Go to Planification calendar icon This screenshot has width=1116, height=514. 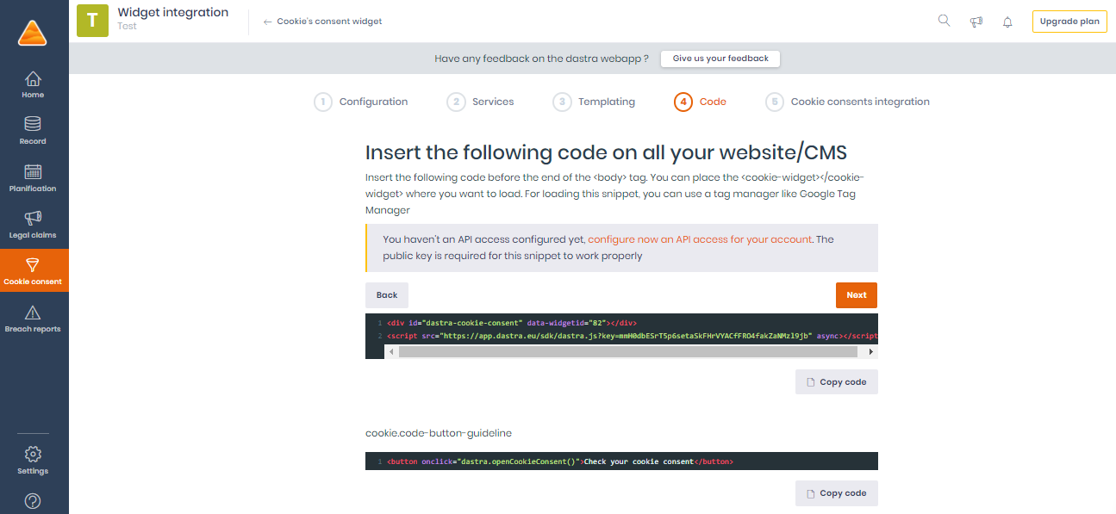click(33, 171)
